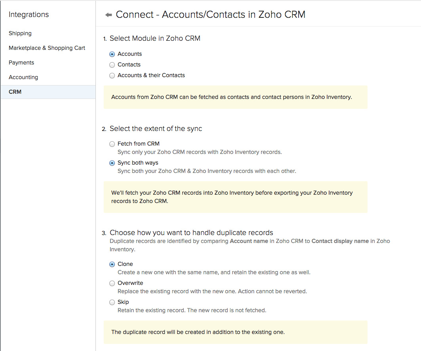
Task: Open the Accounting integrations section
Action: 23,77
